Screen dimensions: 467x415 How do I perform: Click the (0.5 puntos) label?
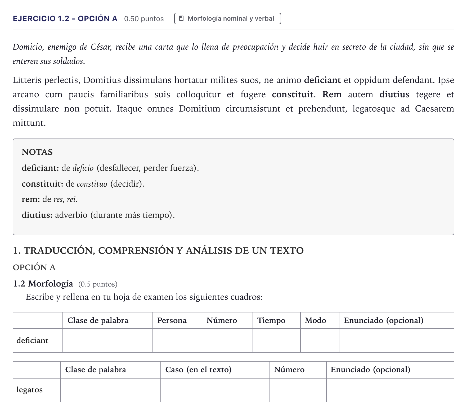click(98, 284)
